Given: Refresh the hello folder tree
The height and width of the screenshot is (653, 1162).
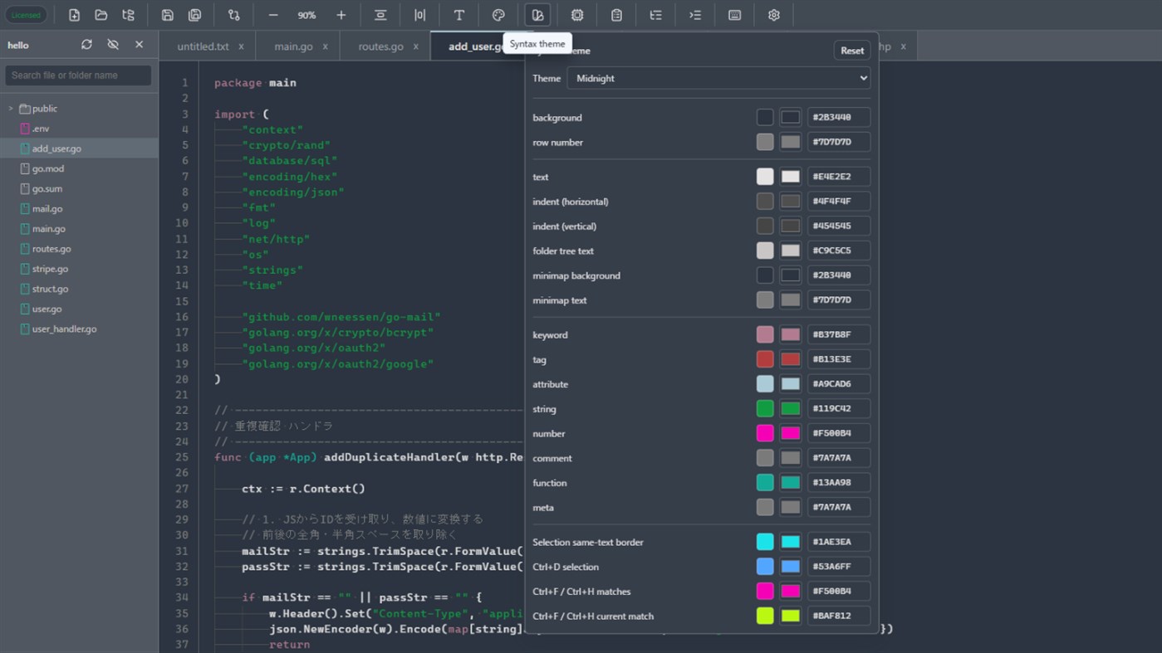Looking at the screenshot, I should (x=86, y=45).
